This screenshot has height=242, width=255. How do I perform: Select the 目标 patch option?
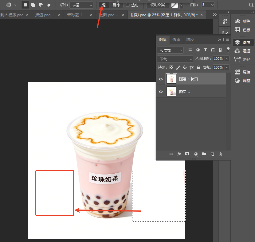(x=116, y=5)
